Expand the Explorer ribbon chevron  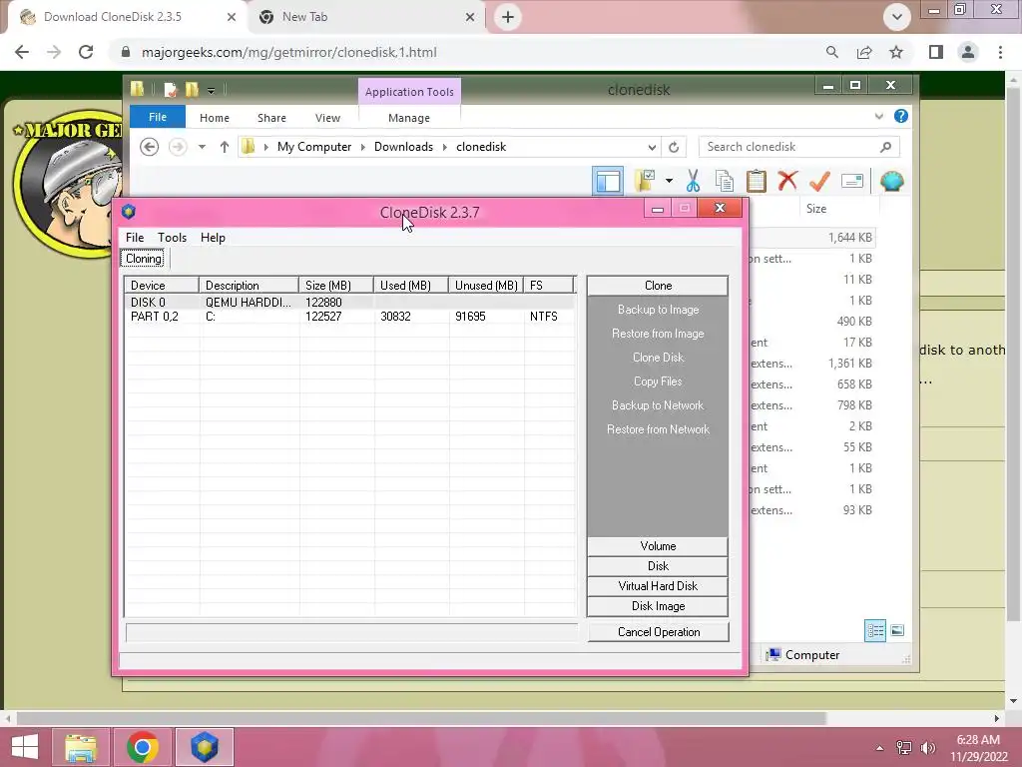click(x=878, y=116)
